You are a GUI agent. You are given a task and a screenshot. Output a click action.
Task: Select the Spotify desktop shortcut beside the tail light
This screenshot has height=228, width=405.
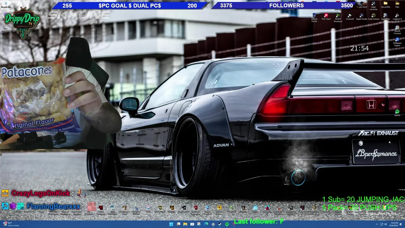click(397, 113)
